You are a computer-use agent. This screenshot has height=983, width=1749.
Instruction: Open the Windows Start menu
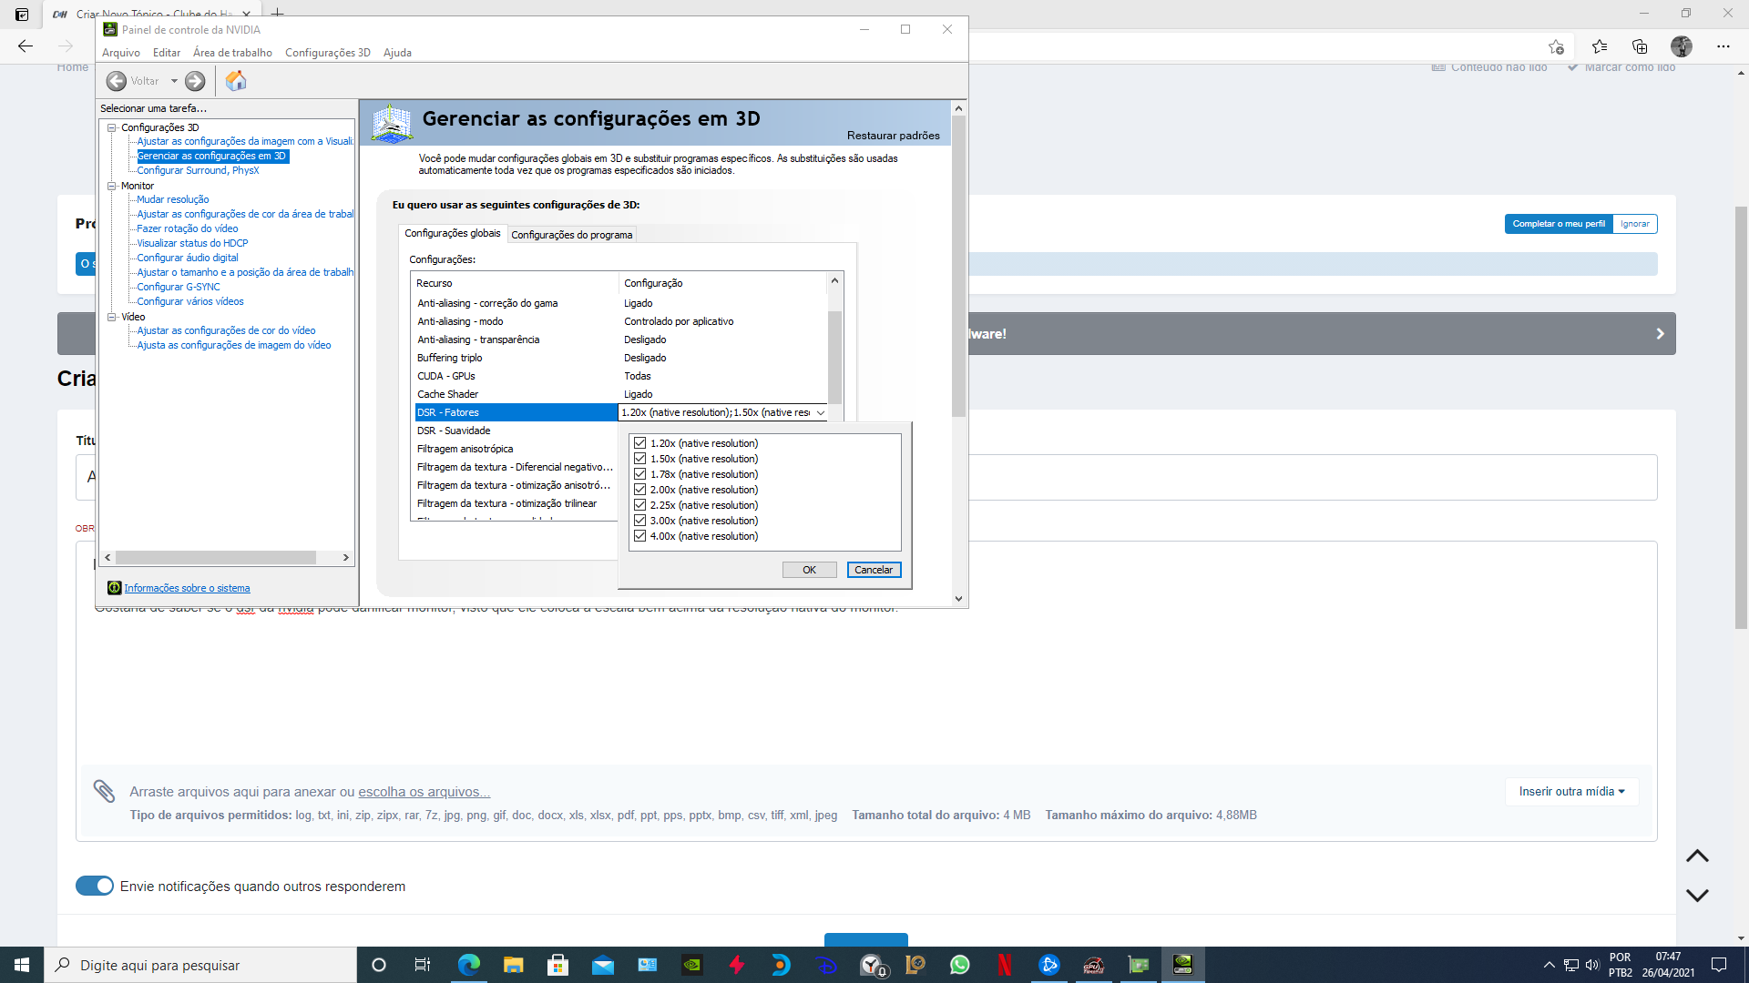click(22, 965)
